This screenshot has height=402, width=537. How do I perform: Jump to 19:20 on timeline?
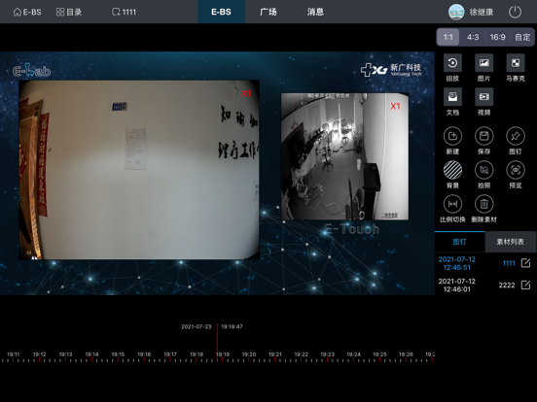point(249,354)
